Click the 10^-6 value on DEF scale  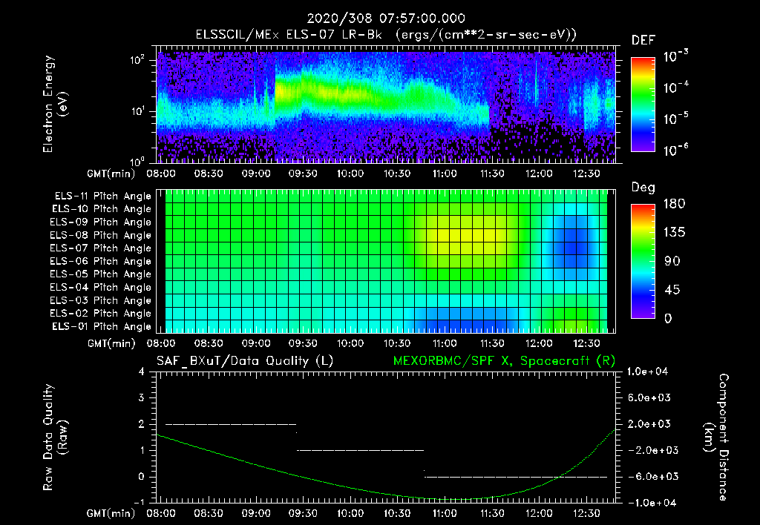point(676,150)
